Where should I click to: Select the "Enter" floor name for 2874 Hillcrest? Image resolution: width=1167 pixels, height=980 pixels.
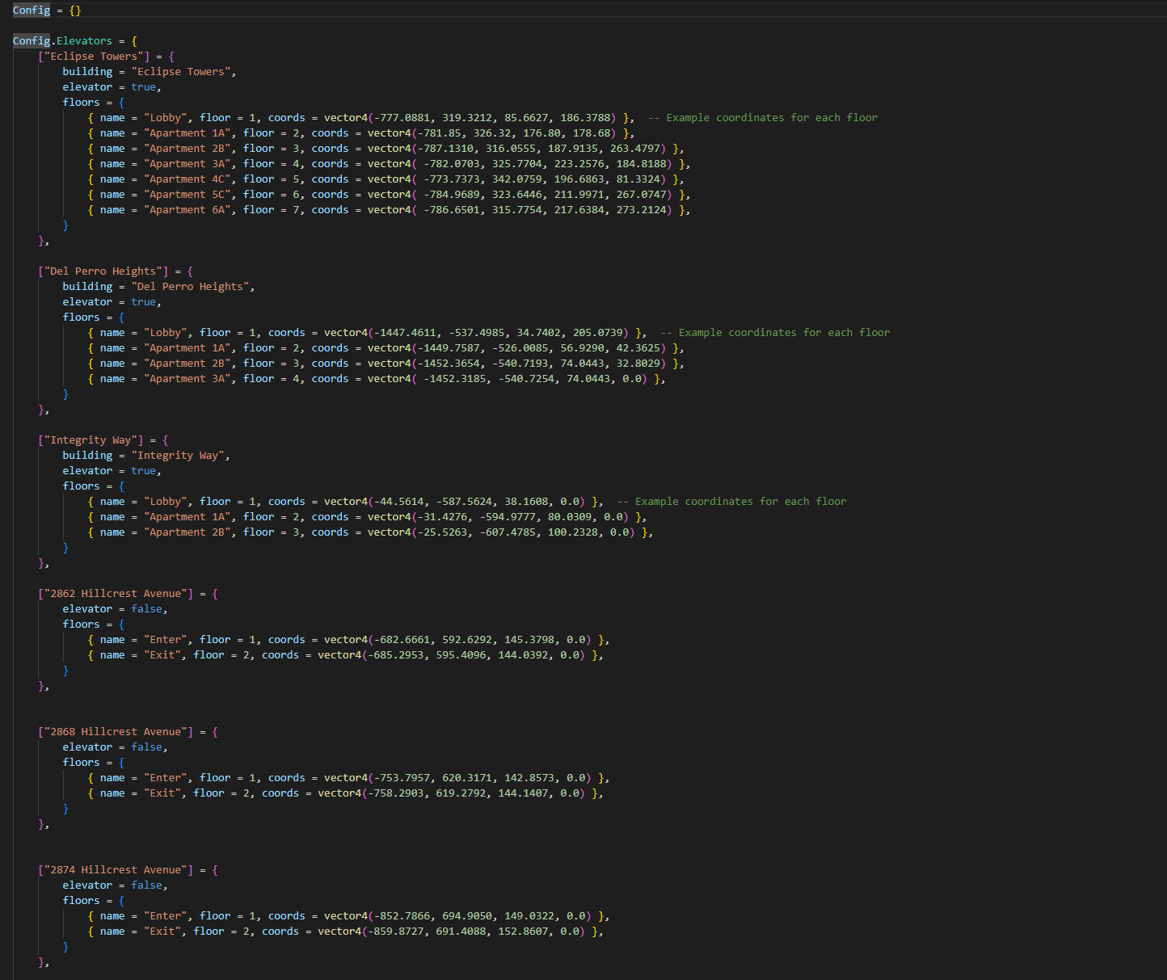pyautogui.click(x=165, y=915)
